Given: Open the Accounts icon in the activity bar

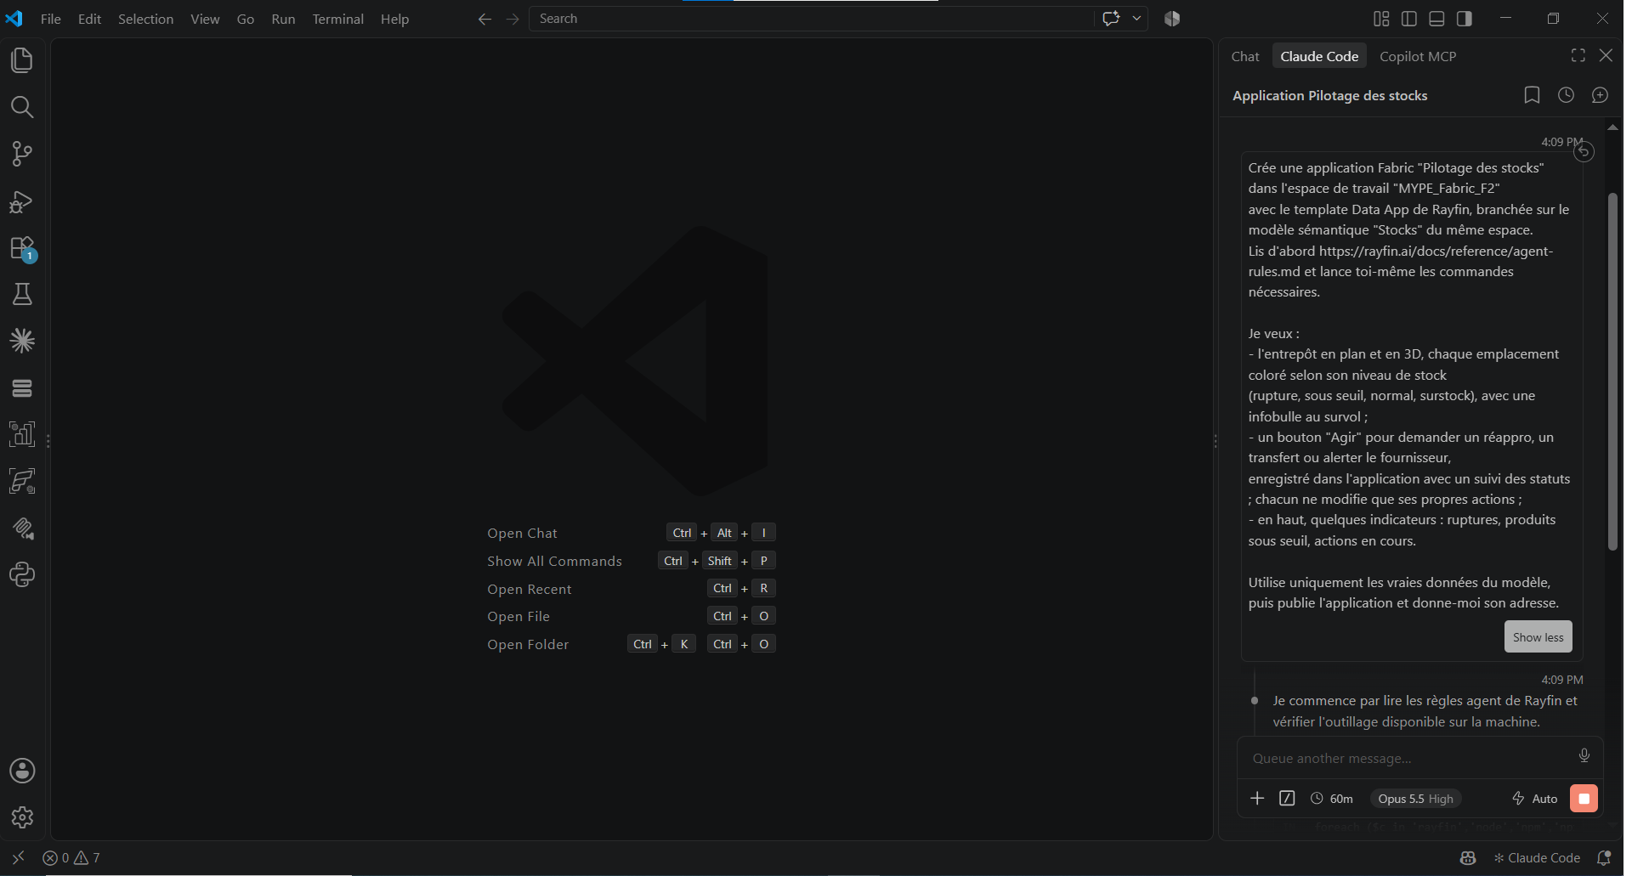Looking at the screenshot, I should click(x=22, y=771).
